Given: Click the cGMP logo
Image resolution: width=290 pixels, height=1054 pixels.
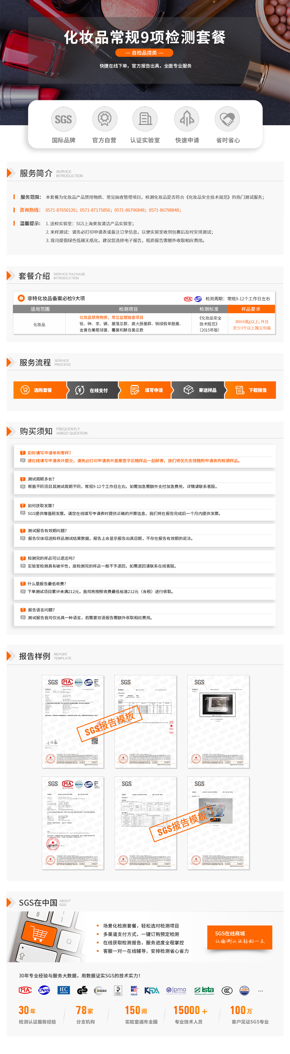Looking at the screenshot, I should point(244,991).
